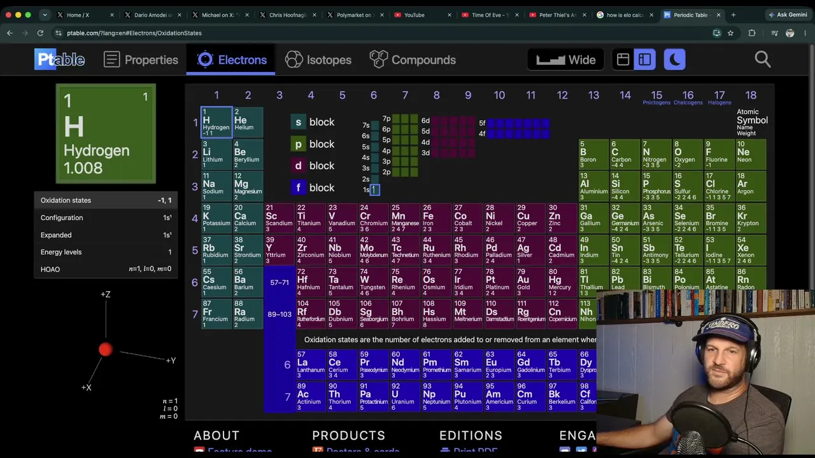Switch to the Polymarket on X tab

pyautogui.click(x=354, y=15)
